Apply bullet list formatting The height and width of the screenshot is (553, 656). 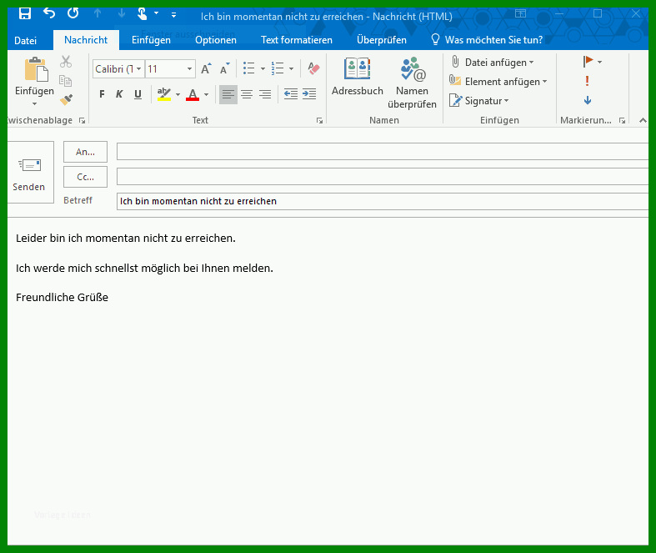249,68
